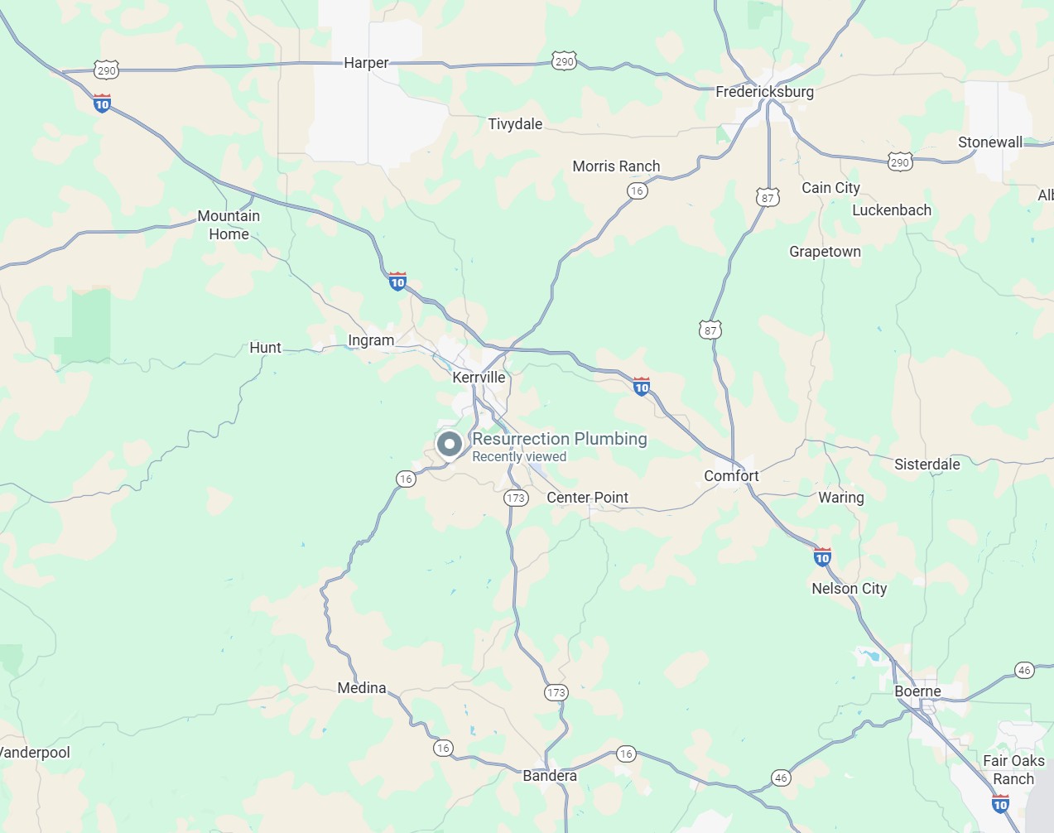Click the US 87 shield below Fredericksburg
This screenshot has height=833, width=1054.
pyautogui.click(x=768, y=198)
